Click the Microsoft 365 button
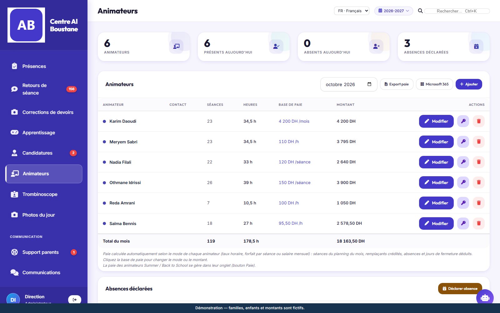 coord(434,84)
